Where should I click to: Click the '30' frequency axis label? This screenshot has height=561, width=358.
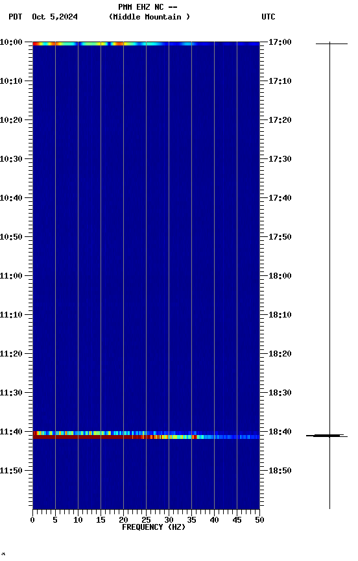coord(169,520)
